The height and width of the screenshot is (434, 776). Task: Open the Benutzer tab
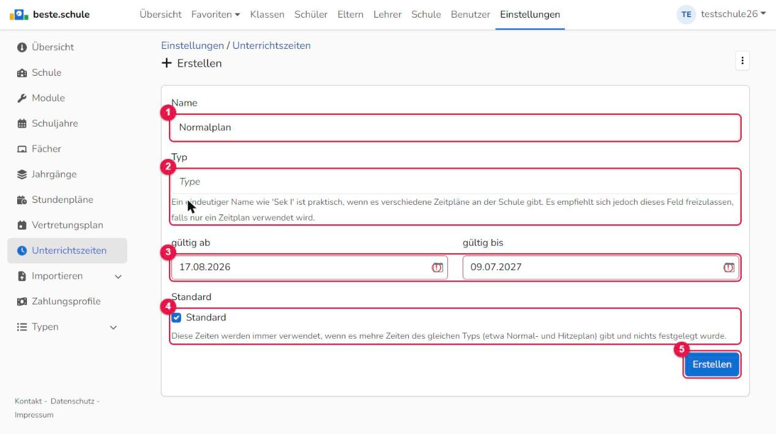pos(470,15)
